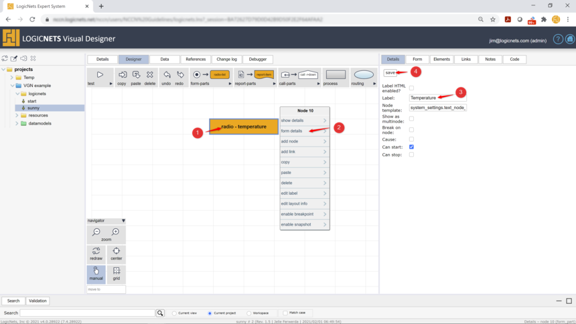This screenshot has width=576, height=324.
Task: Expand the Temp folder in projects tree
Action: pos(12,78)
